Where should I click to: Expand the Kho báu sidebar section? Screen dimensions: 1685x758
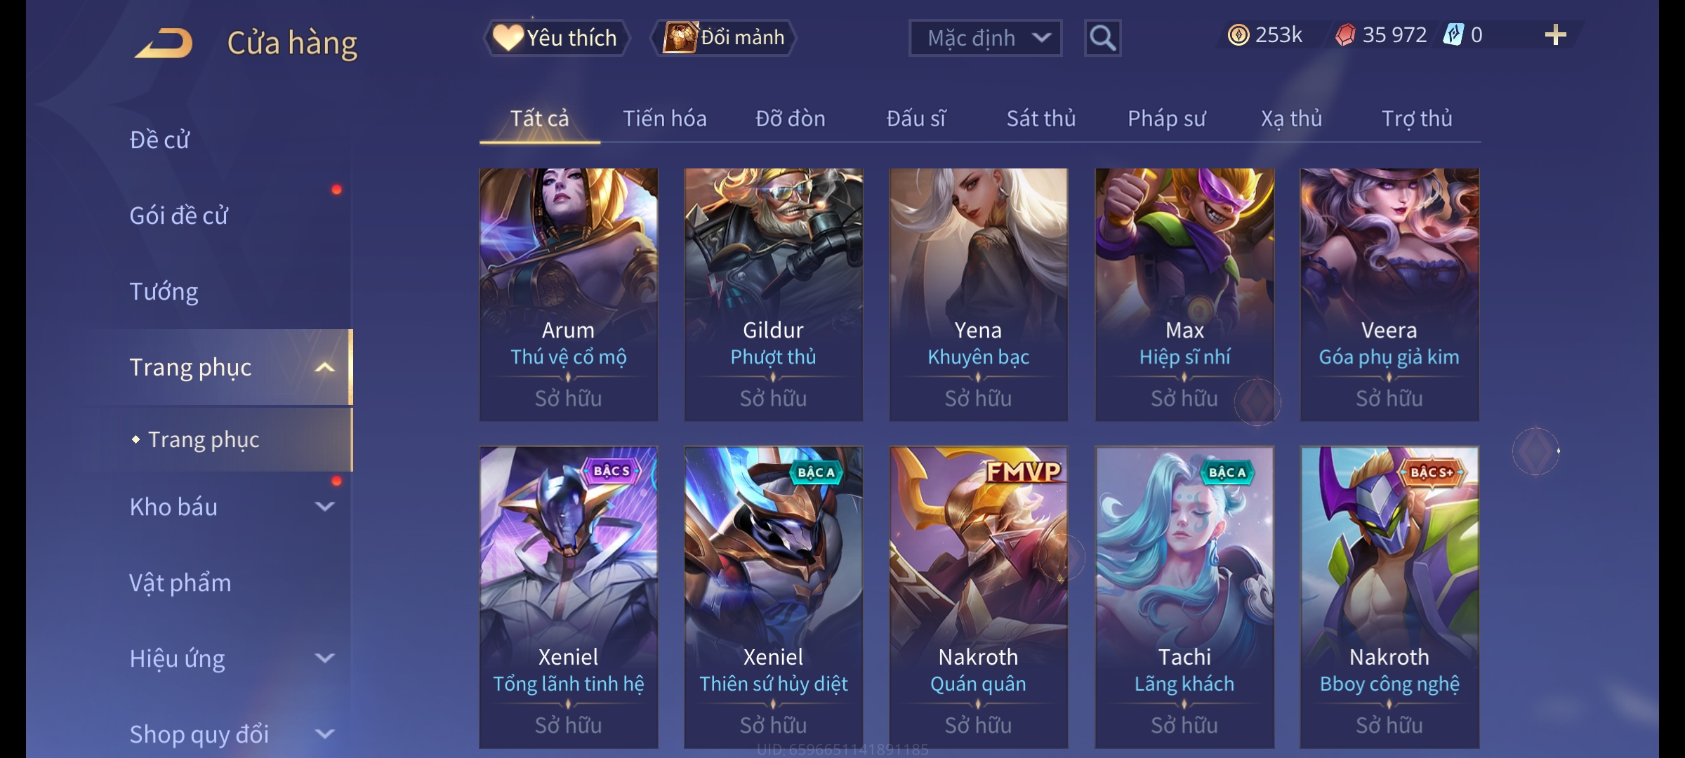tap(324, 507)
